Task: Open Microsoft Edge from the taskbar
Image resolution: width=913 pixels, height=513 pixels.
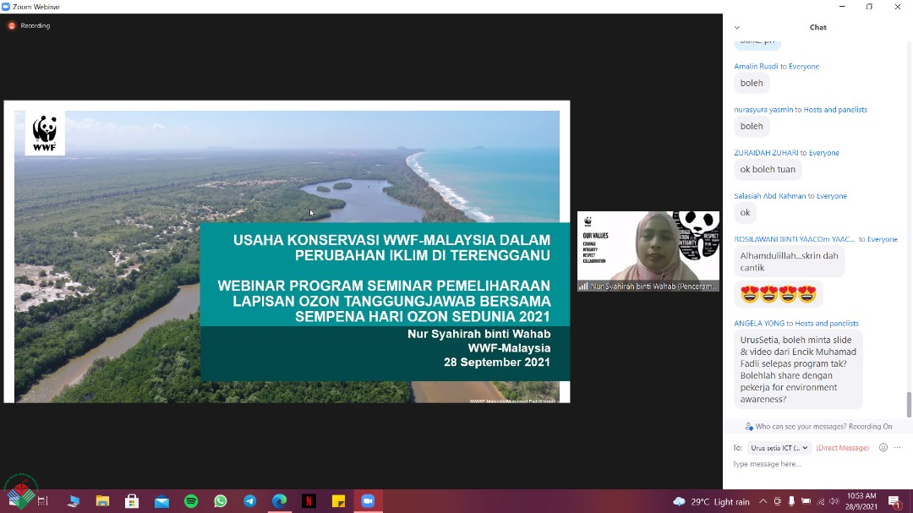Action: [x=280, y=501]
